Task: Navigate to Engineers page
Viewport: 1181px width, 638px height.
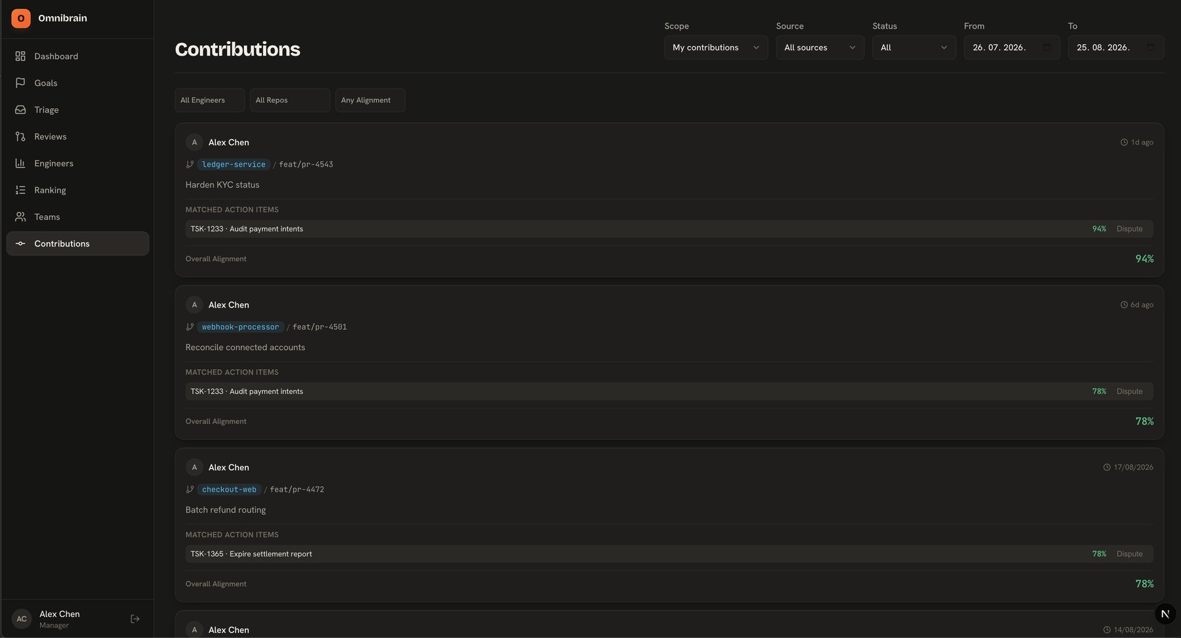Action: pos(77,163)
